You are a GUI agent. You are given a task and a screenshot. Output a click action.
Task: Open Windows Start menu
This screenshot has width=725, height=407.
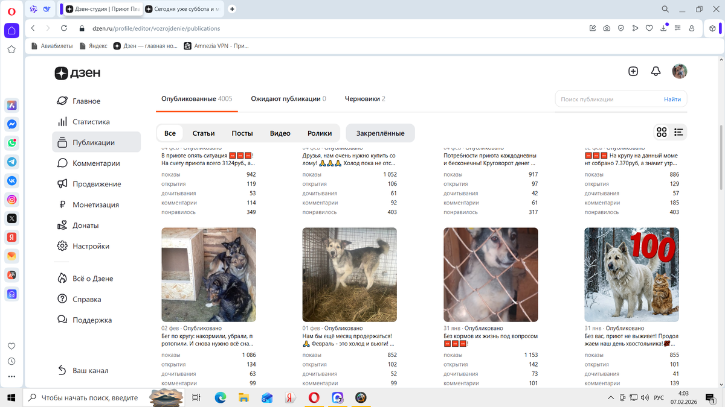tap(11, 397)
